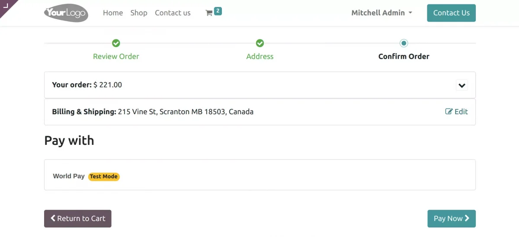This screenshot has width=519, height=237.
Task: Open the Mitchell Admin user dropdown
Action: point(381,13)
